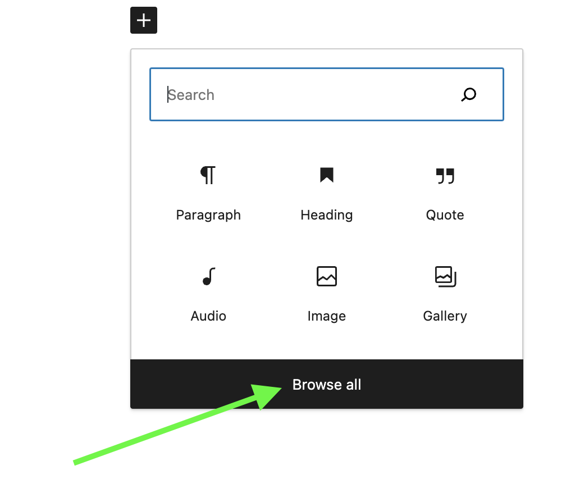
Task: Click the plus block inserter icon
Action: [x=143, y=20]
